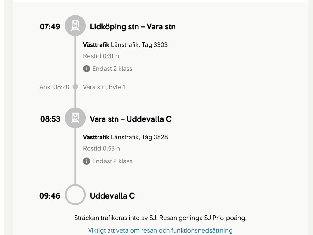
Task: Open 'Viktigt att veta om resan' link
Action: [160, 230]
